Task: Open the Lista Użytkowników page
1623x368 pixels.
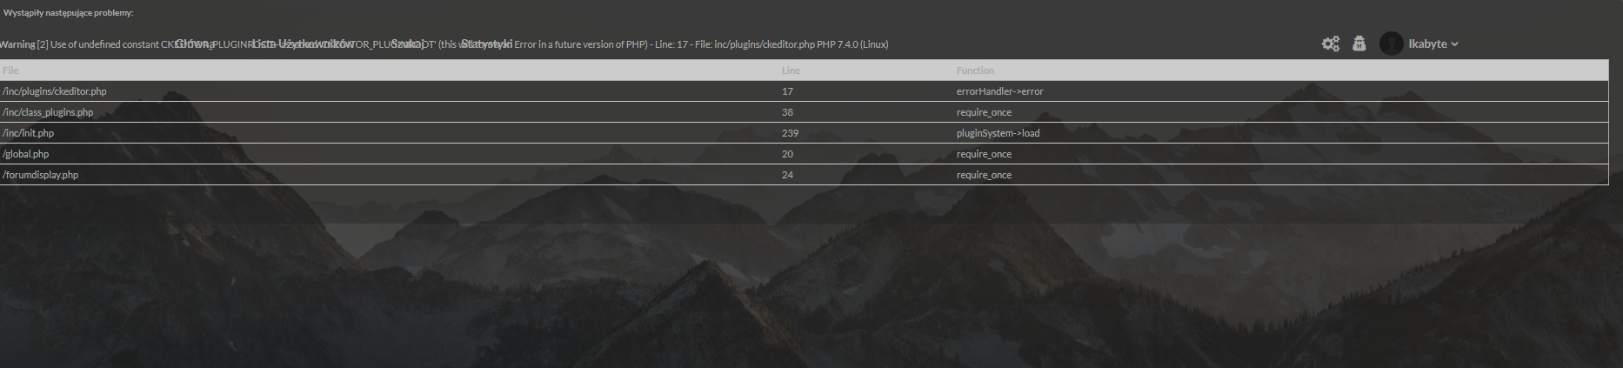Action: (x=304, y=43)
